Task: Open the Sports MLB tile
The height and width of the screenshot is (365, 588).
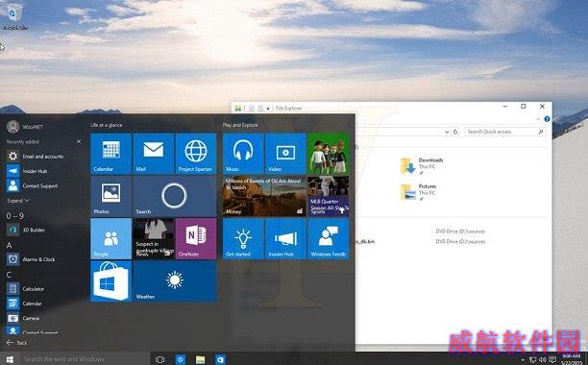Action: (x=329, y=196)
